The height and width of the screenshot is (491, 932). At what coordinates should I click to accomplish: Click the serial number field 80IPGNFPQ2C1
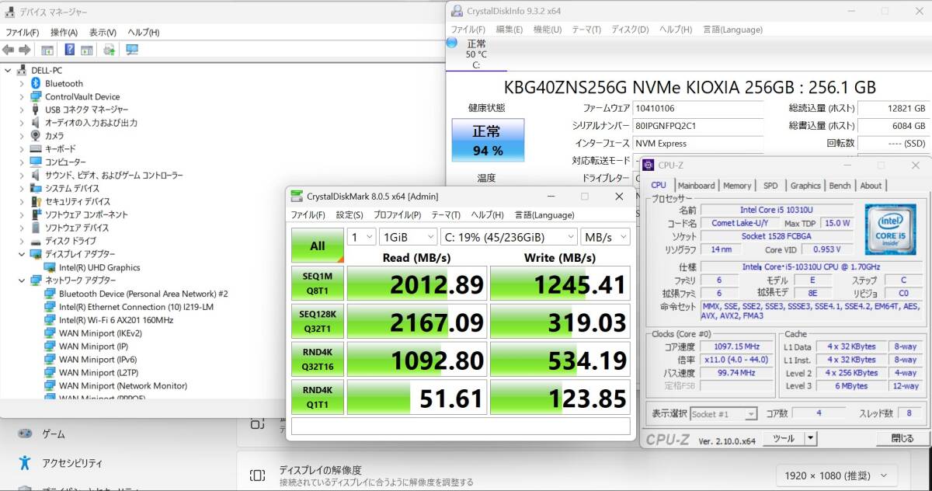tap(697, 126)
